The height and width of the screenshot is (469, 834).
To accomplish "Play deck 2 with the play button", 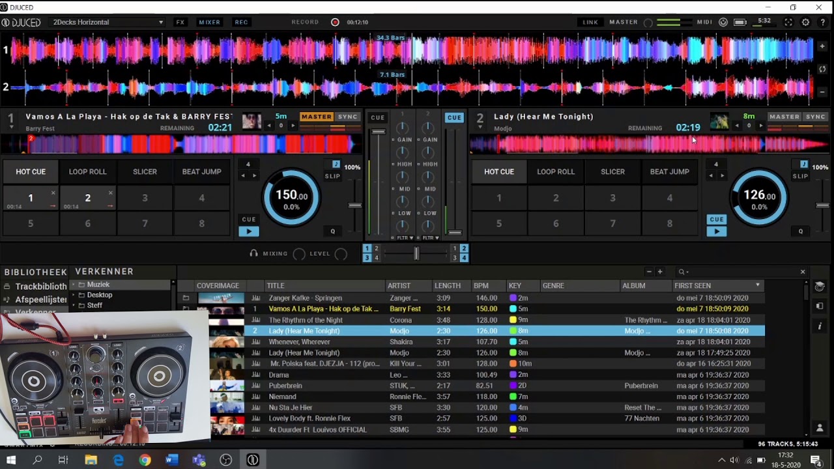I will pos(716,231).
